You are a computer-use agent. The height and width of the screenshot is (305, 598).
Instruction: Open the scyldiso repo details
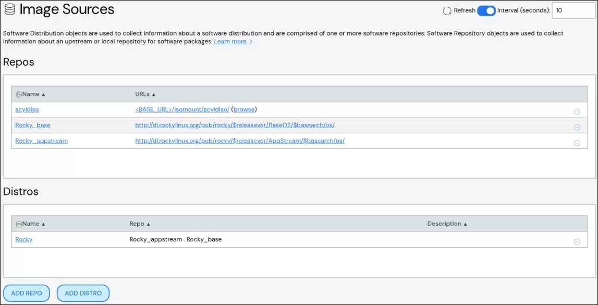pos(27,109)
